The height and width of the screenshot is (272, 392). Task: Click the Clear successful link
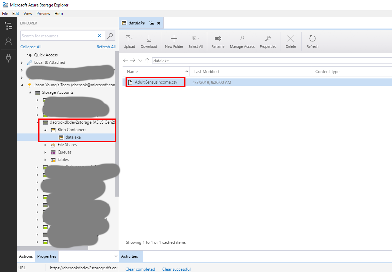(x=176, y=269)
